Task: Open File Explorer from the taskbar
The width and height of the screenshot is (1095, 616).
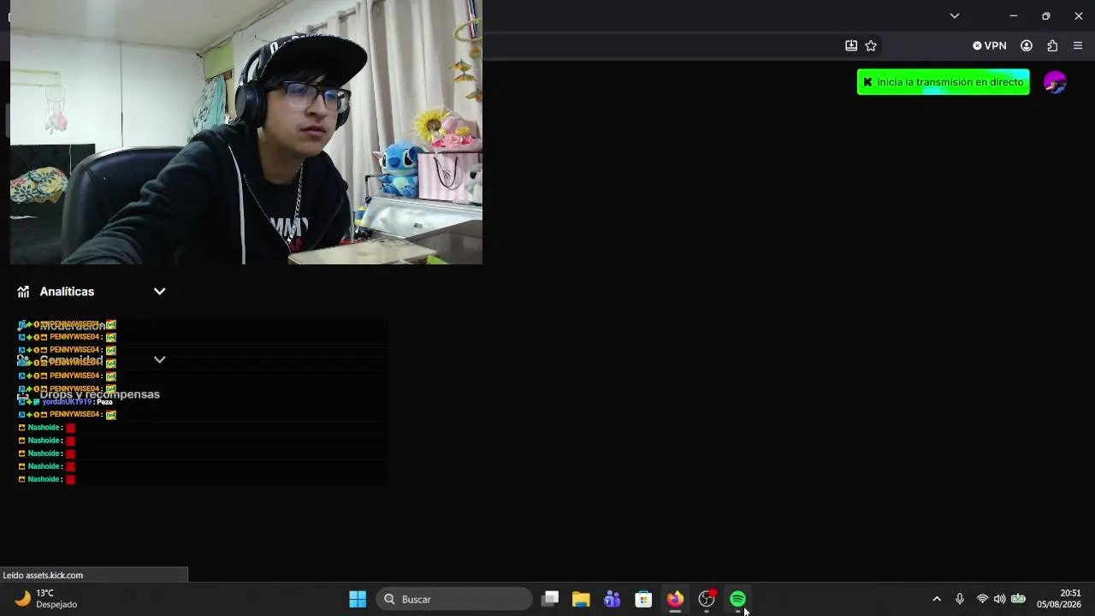Action: pyautogui.click(x=581, y=599)
